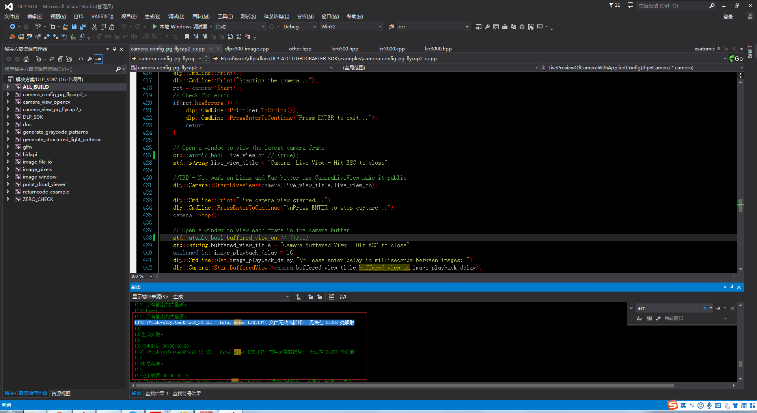Start the local Windows debugger
The image size is (757, 413).
(x=155, y=27)
